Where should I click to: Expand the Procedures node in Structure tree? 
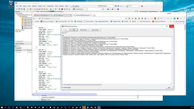point(15,30)
